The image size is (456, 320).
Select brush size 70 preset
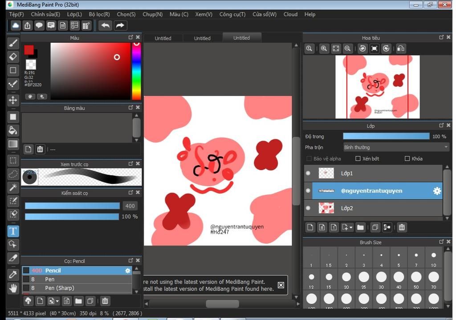pyautogui.click(x=434, y=280)
